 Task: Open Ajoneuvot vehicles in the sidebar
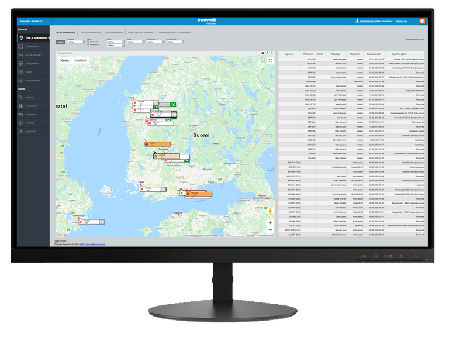pyautogui.click(x=33, y=115)
